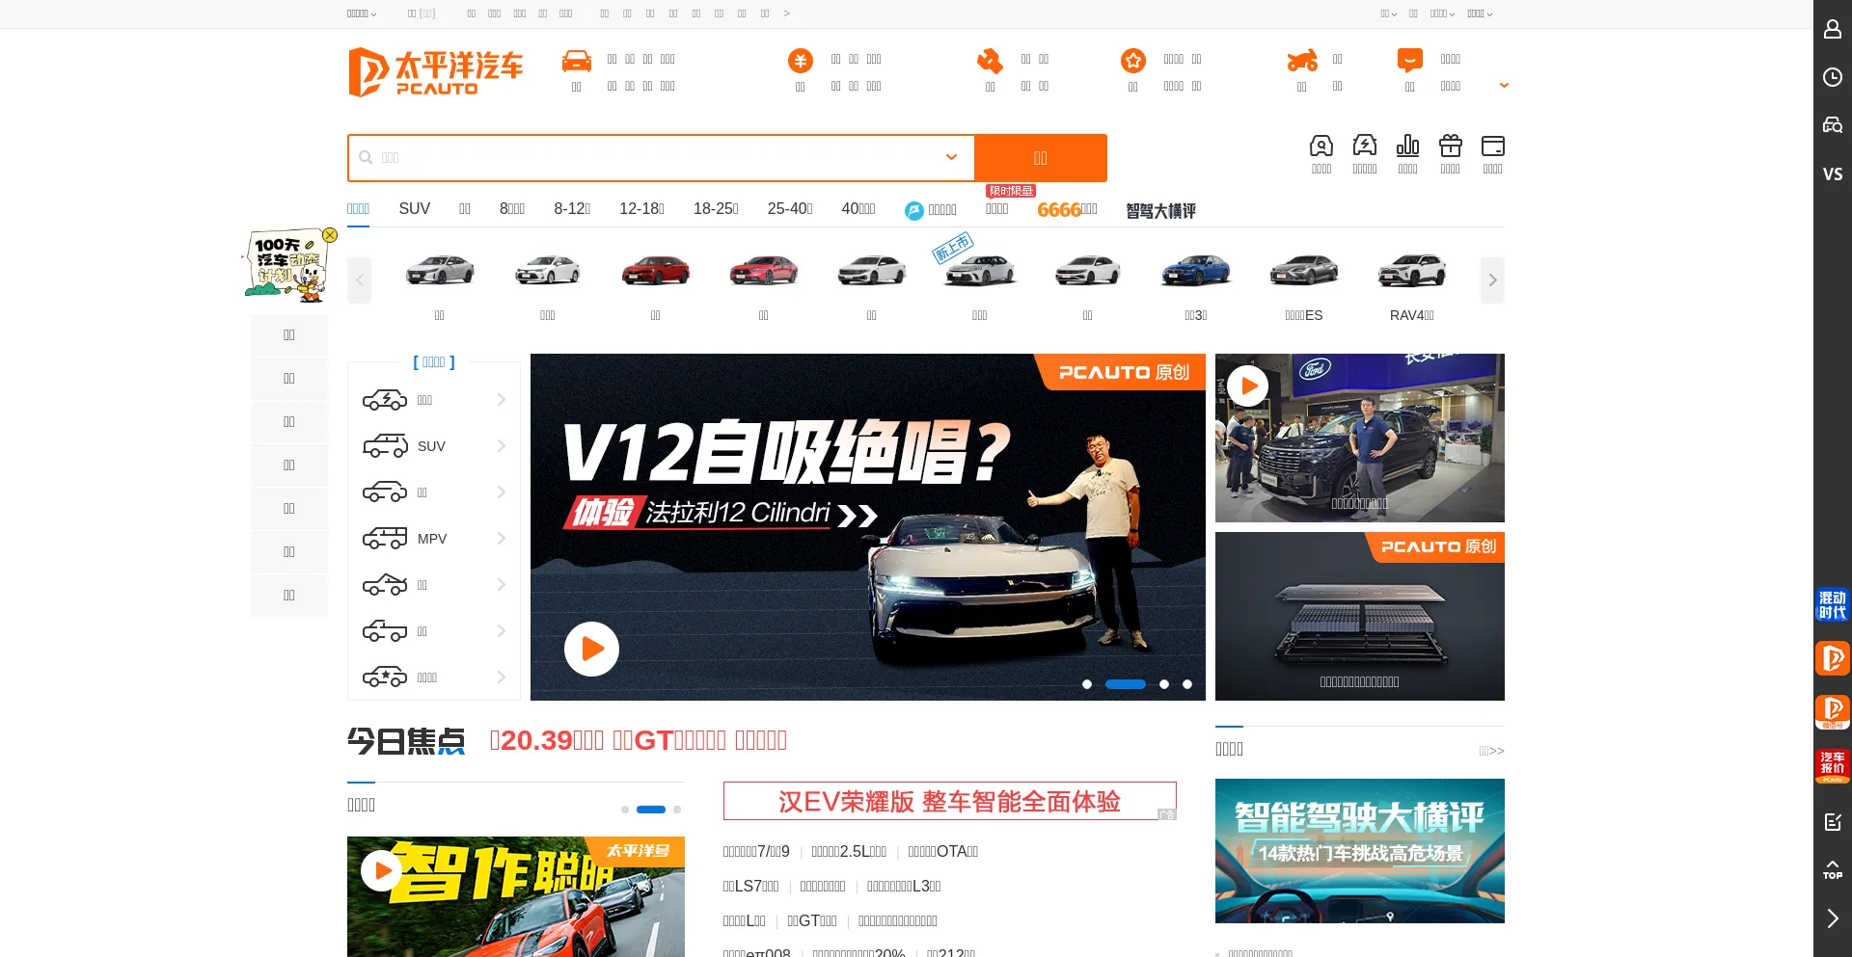This screenshot has height=957, width=1852.
Task: Open the 20.39 GT headline link
Action: click(639, 740)
